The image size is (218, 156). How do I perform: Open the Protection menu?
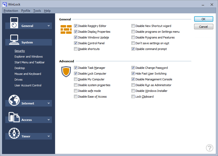(11, 11)
